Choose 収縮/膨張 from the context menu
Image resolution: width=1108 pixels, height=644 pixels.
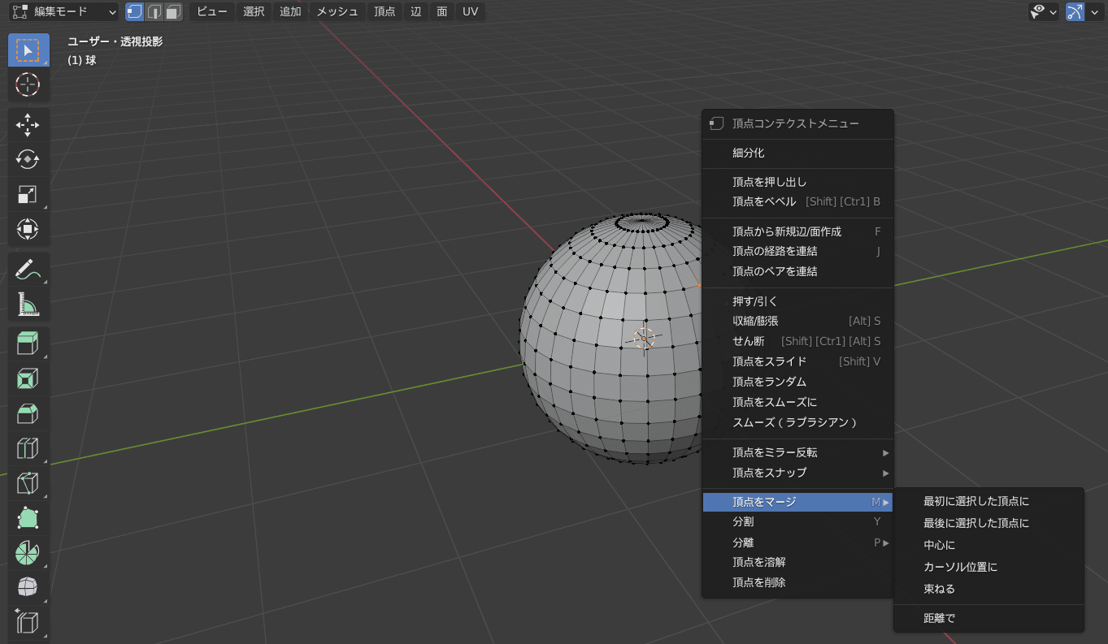[x=798, y=321]
